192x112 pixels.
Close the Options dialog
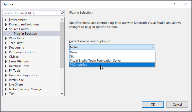point(186,4)
